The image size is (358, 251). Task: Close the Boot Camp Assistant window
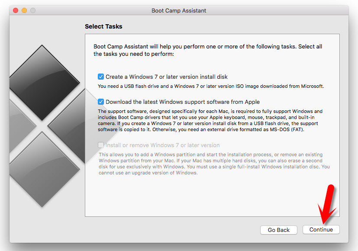(x=16, y=10)
